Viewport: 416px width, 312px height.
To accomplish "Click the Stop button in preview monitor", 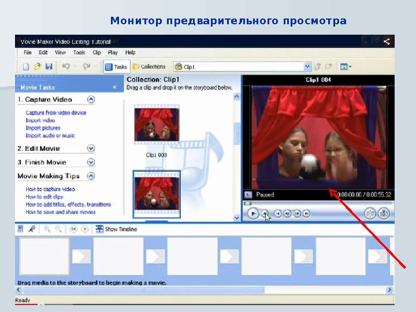I will [x=265, y=214].
